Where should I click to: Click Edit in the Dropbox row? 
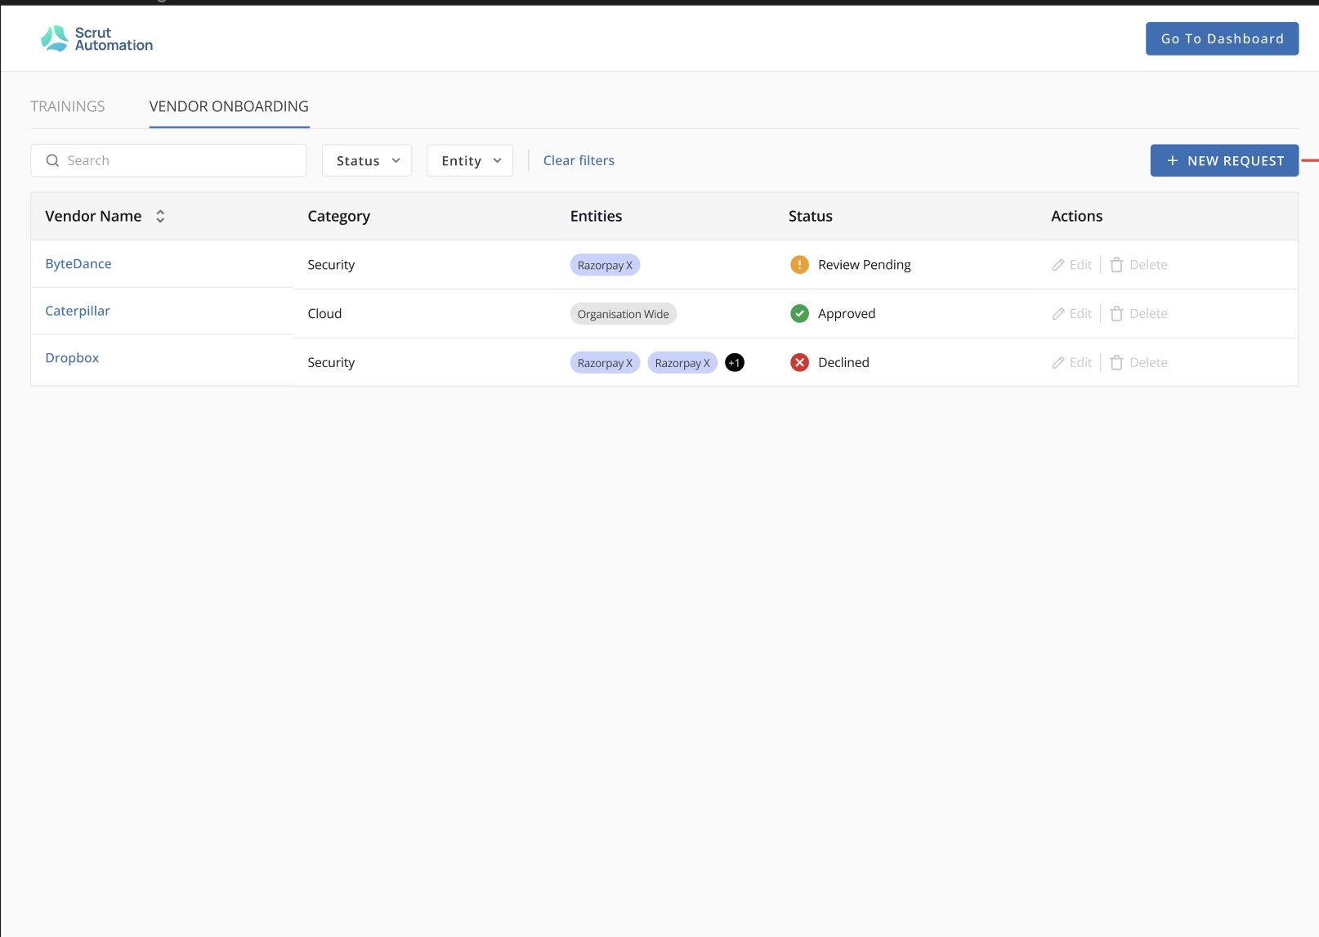pos(1080,363)
